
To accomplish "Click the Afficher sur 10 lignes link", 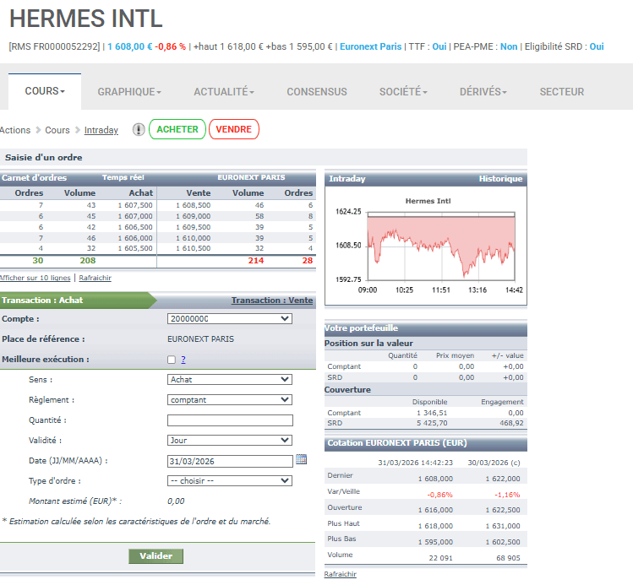I will [35, 278].
